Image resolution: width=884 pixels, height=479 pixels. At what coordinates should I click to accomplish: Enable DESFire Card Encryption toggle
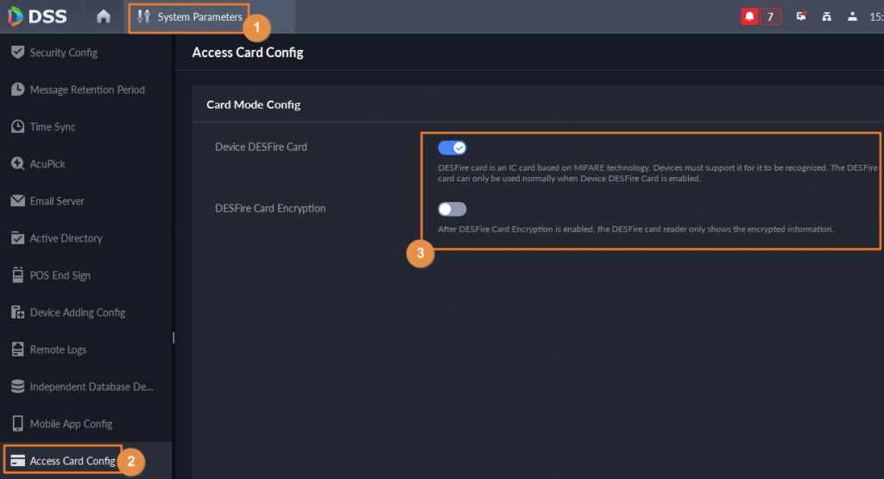coord(452,209)
